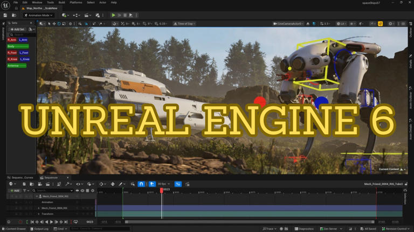Toggle the blue curve editor button
Screen dimensions: 414x232
pos(178,184)
